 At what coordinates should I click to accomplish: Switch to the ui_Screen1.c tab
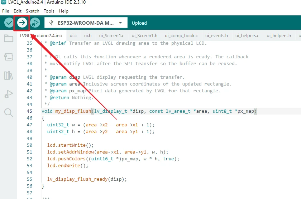111,36
